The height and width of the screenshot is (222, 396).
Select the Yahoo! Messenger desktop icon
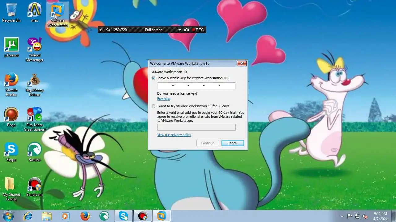point(34,49)
